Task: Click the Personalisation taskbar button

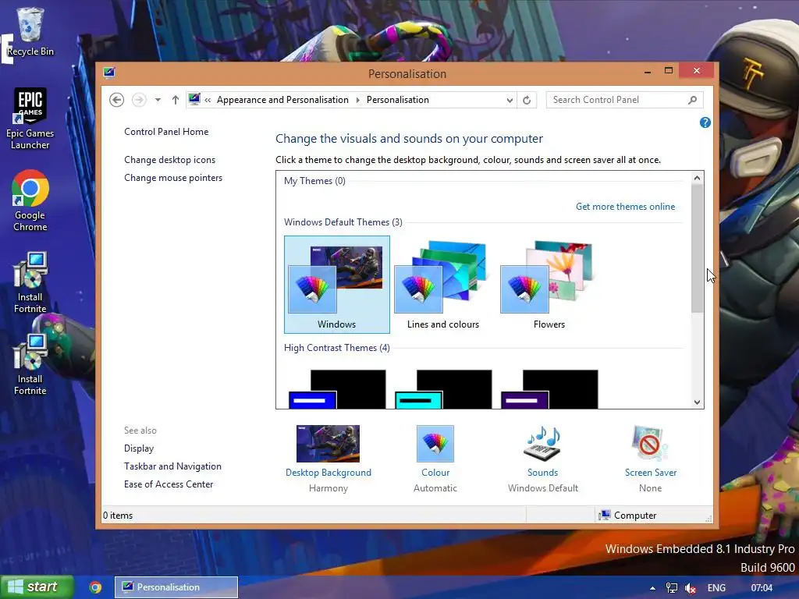Action: tap(176, 587)
